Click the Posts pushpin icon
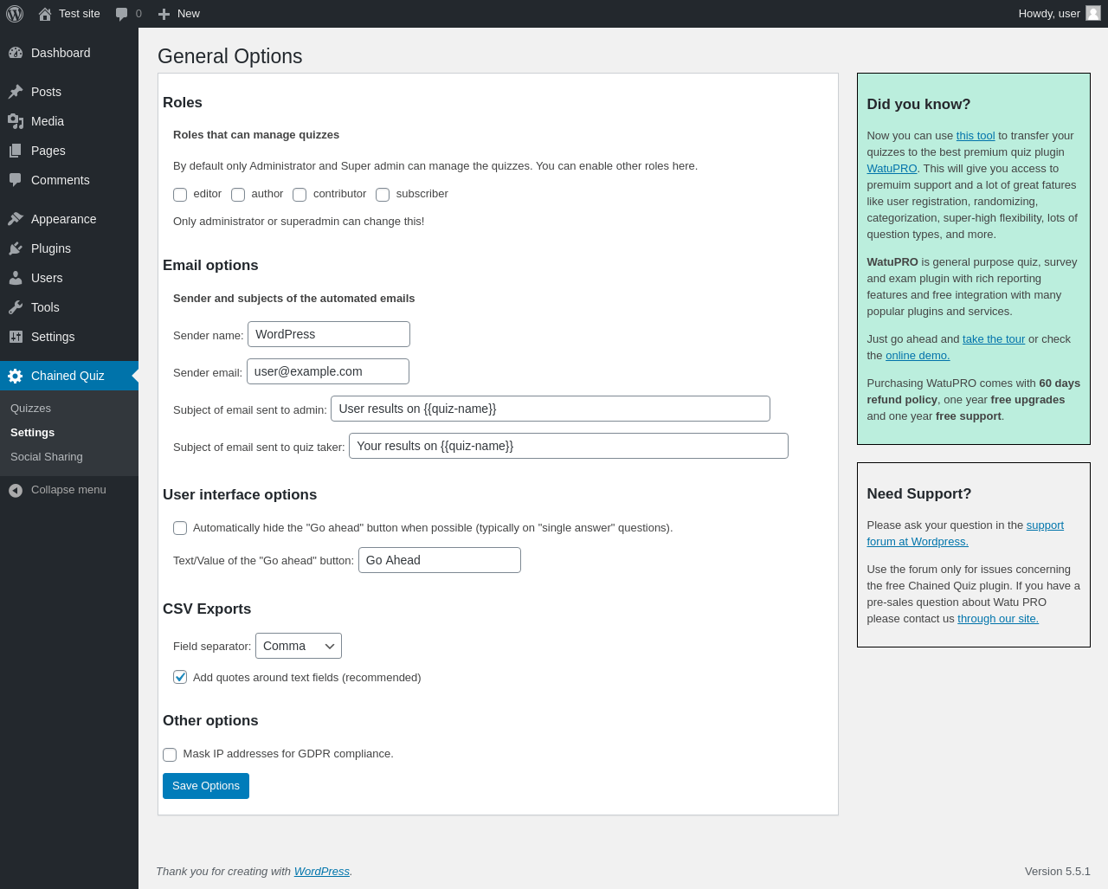Image resolution: width=1108 pixels, height=889 pixels. [x=16, y=92]
